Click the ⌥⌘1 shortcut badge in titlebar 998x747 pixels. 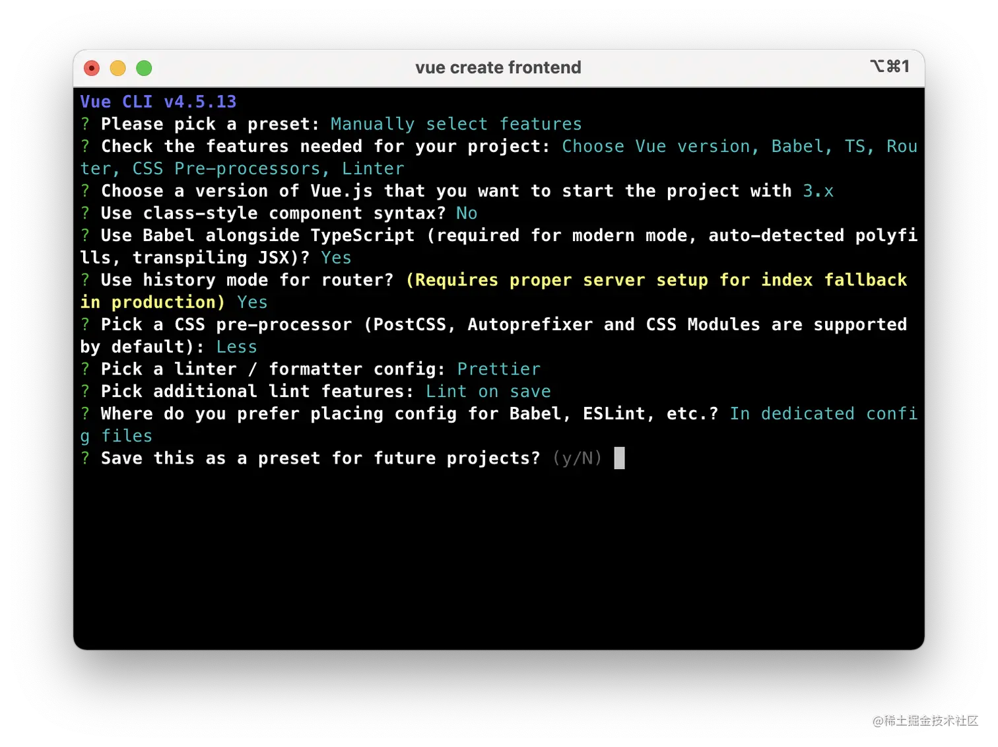click(890, 67)
